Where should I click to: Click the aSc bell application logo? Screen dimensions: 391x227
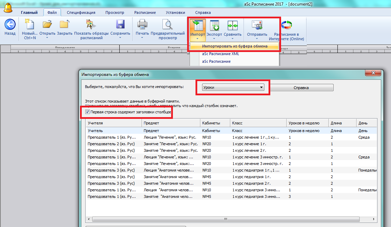click(8, 8)
